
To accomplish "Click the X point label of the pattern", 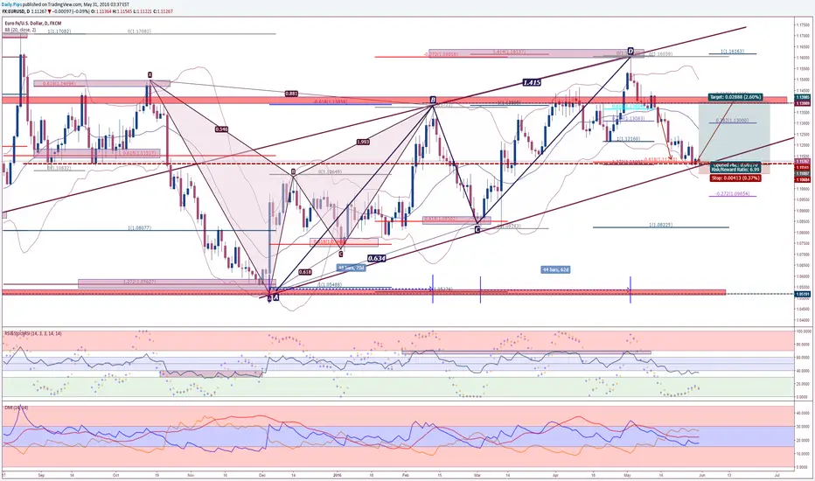I will [x=150, y=75].
